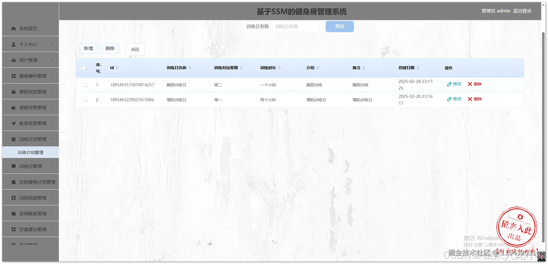Click the 新增 button to add record
Viewport: 548px width, 264px height.
tap(88, 48)
